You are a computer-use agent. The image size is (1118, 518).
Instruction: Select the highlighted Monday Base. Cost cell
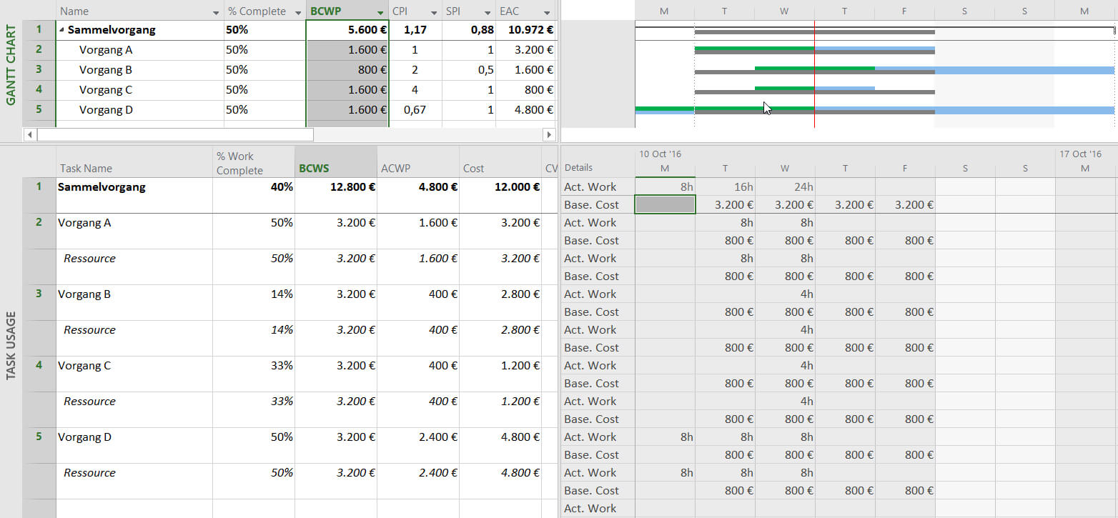click(x=665, y=204)
